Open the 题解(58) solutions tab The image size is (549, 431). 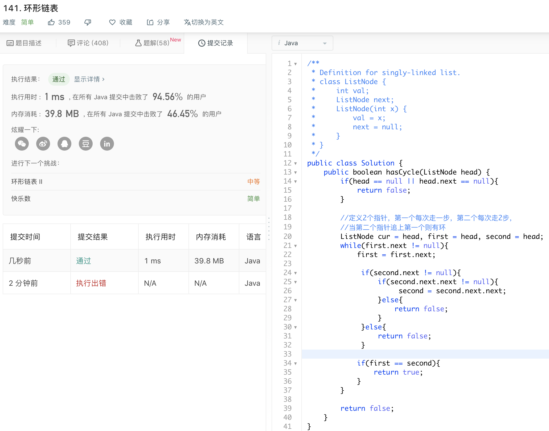pos(153,43)
